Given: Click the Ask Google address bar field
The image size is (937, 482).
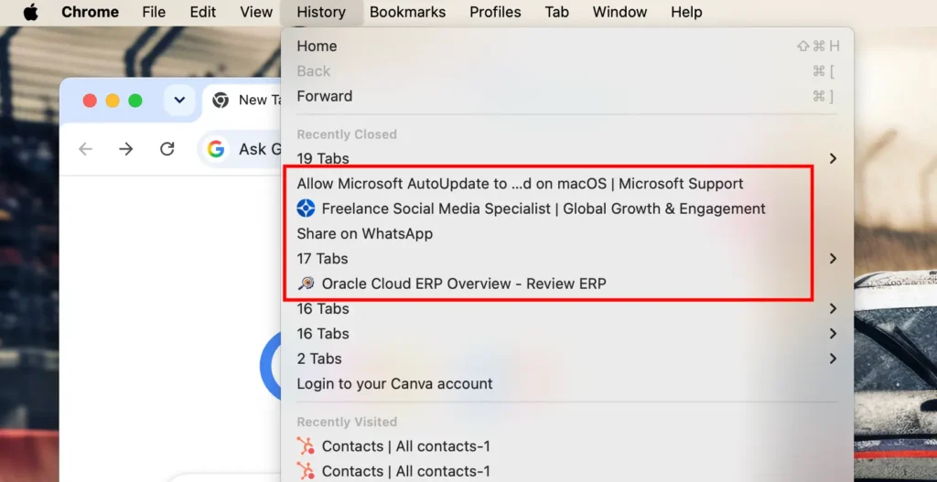Looking at the screenshot, I should [239, 149].
